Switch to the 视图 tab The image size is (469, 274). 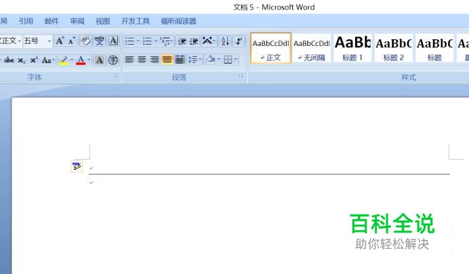[x=103, y=21]
